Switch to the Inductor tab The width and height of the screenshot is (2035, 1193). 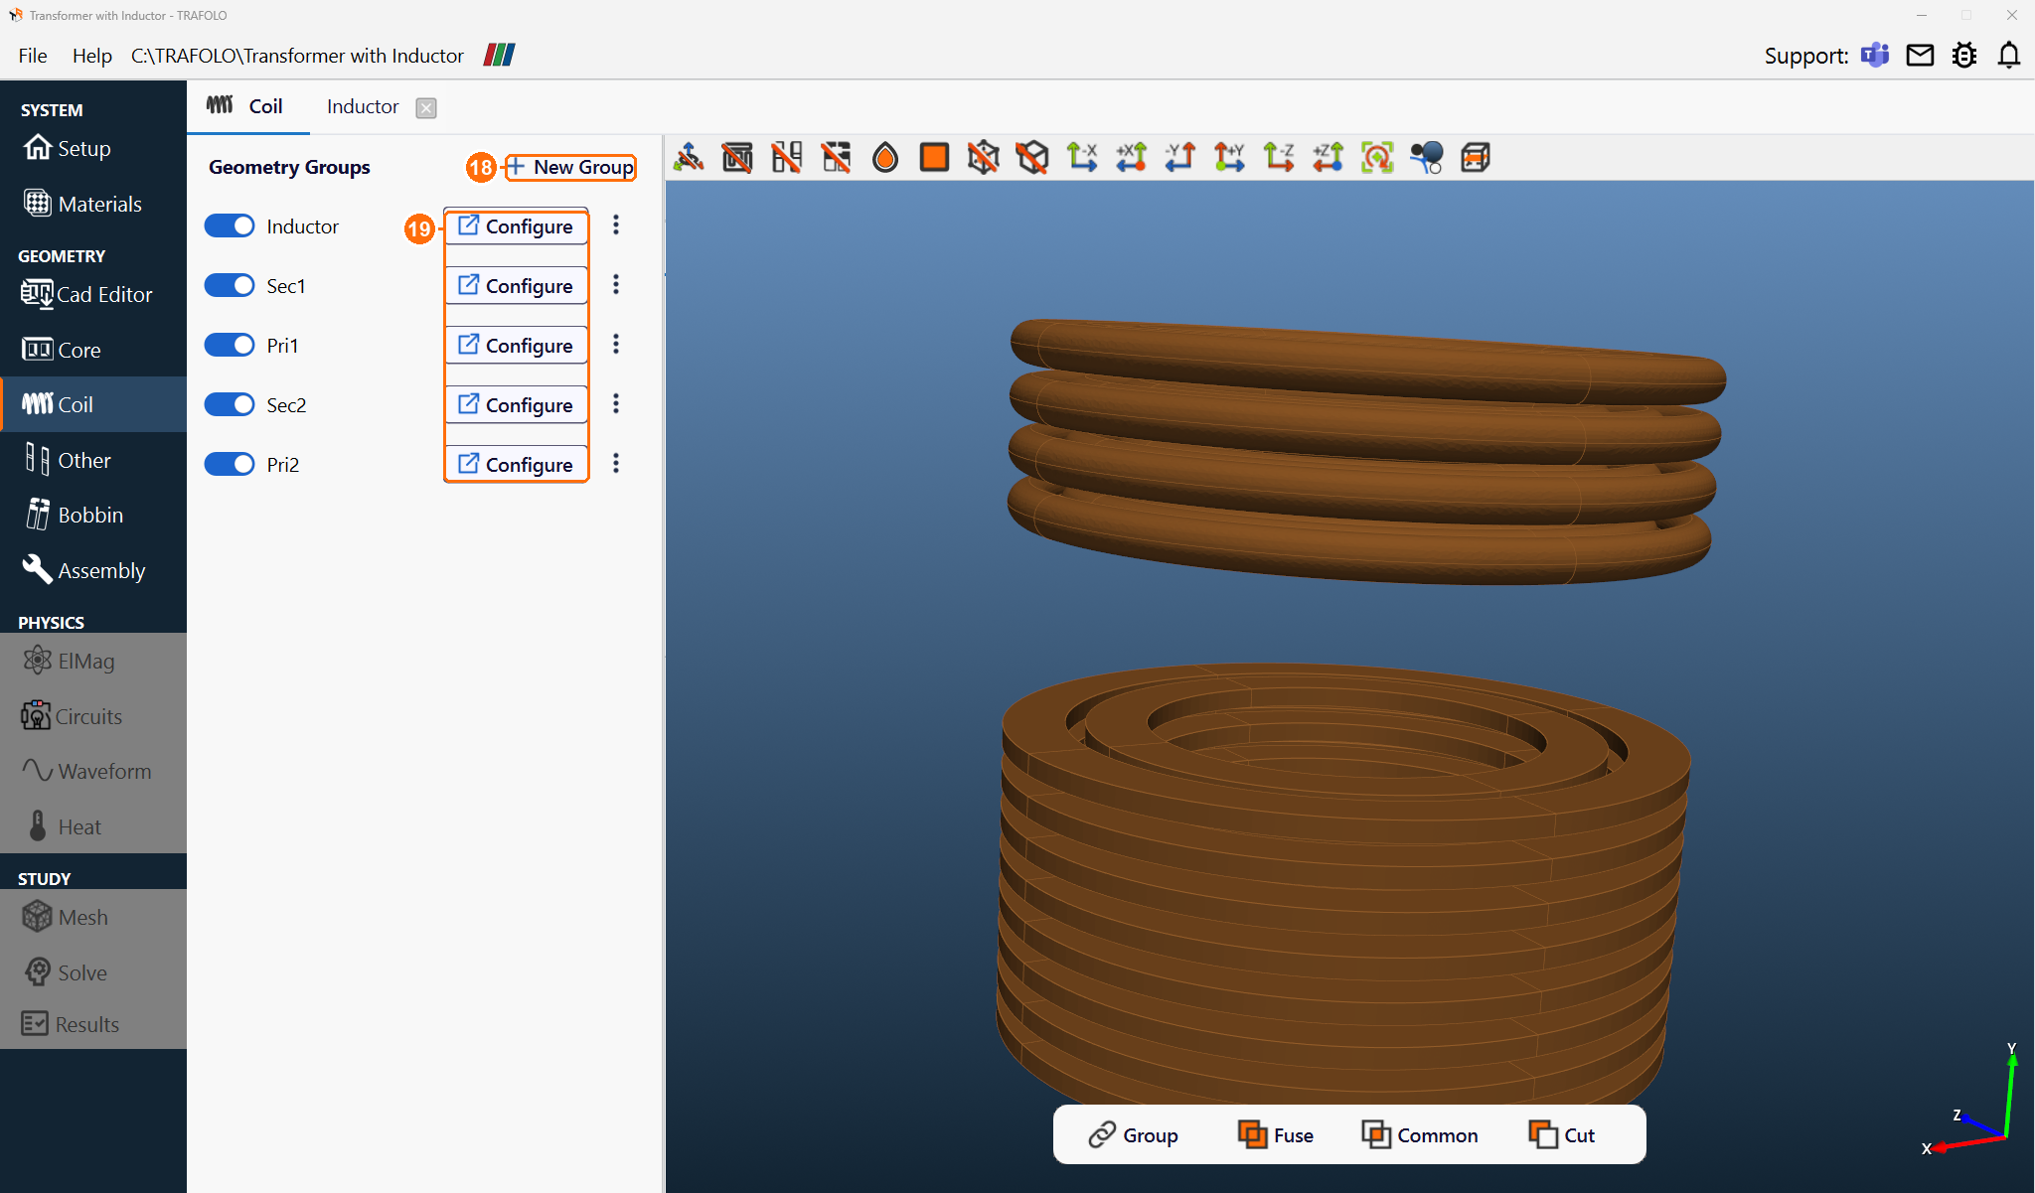pyautogui.click(x=363, y=106)
